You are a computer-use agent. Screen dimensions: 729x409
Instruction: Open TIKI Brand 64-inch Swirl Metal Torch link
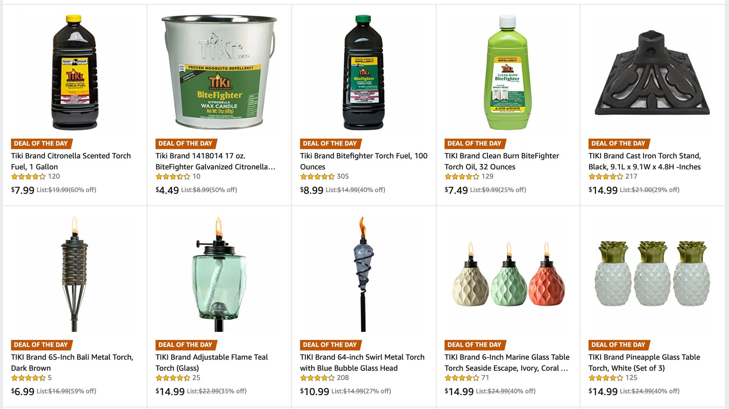(362, 362)
